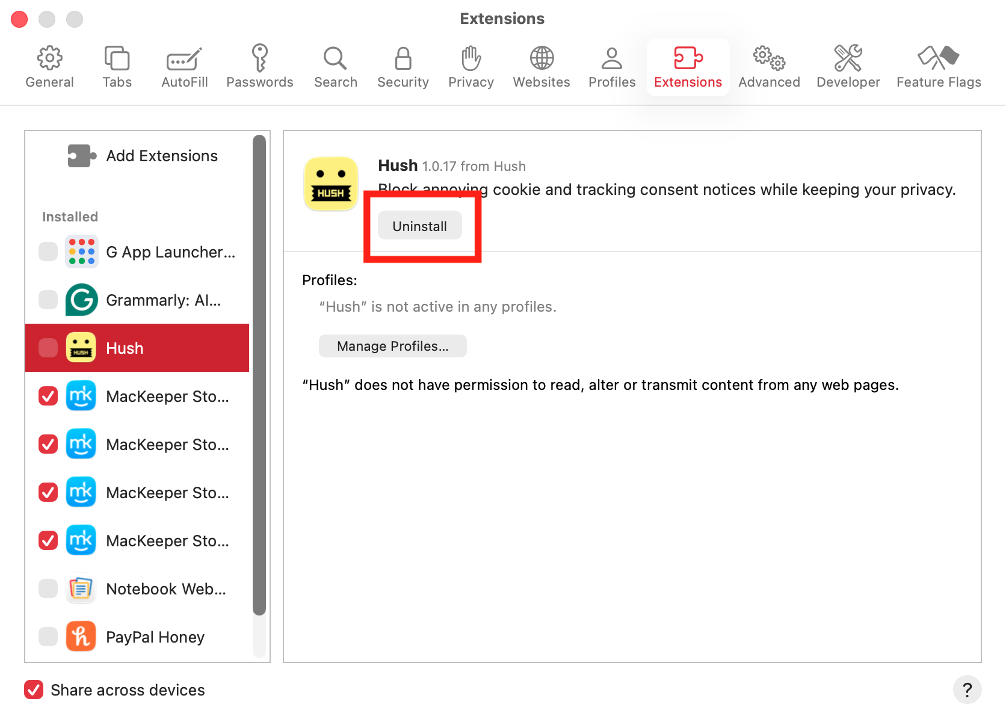The width and height of the screenshot is (1006, 722).
Task: Enable the PayPal Honey extension checkbox
Action: [x=48, y=637]
